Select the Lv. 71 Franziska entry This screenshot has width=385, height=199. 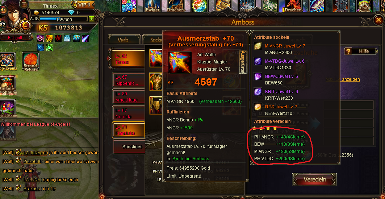pos(129,130)
